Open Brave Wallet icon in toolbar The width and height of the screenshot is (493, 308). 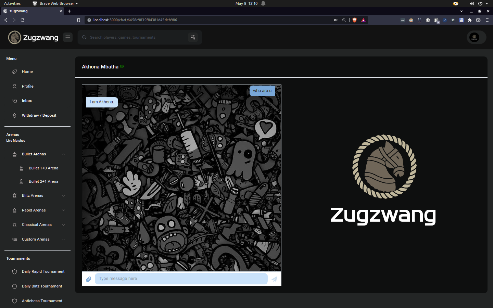point(478,20)
